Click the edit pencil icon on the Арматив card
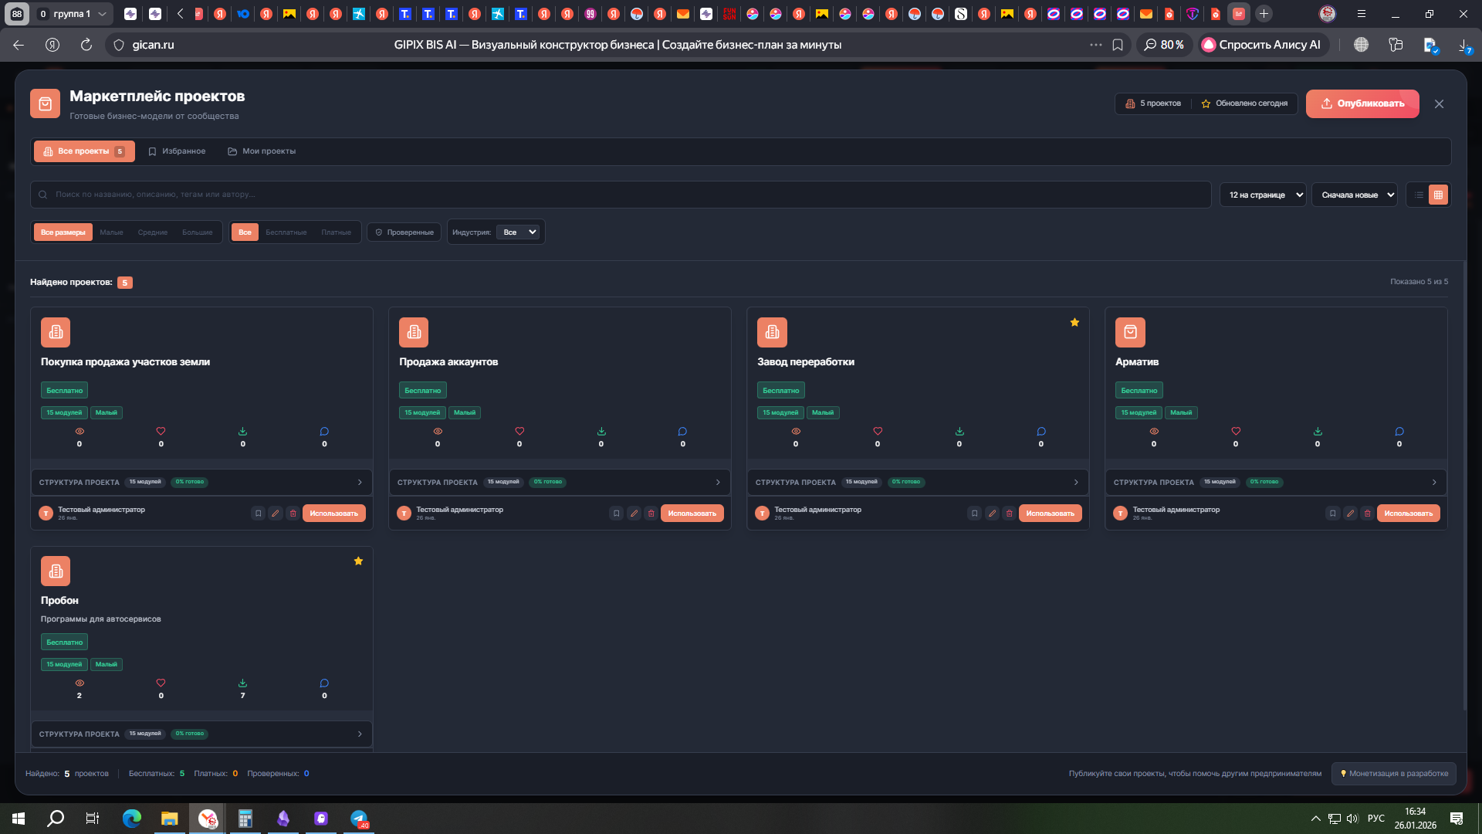1482x834 pixels. point(1350,514)
